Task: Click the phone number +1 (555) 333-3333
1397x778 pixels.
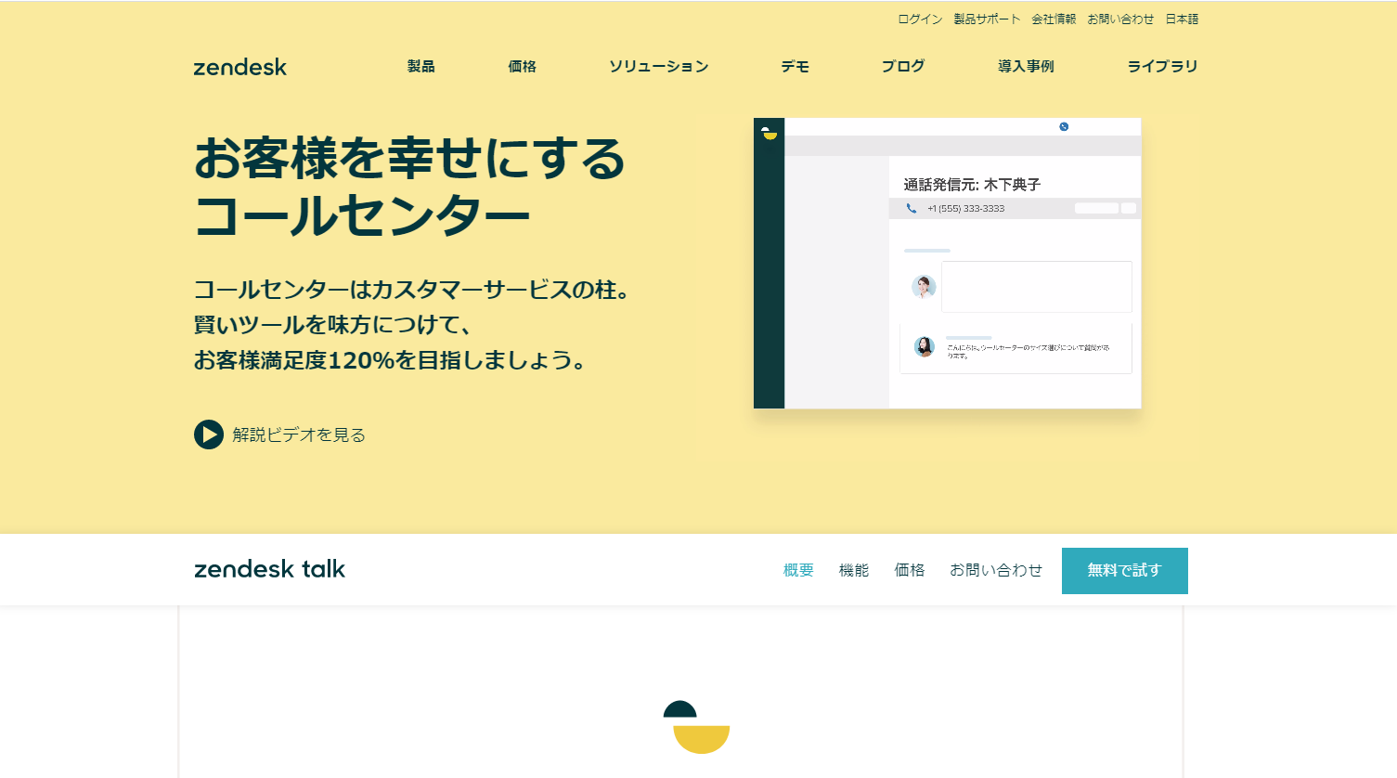Action: click(x=965, y=209)
